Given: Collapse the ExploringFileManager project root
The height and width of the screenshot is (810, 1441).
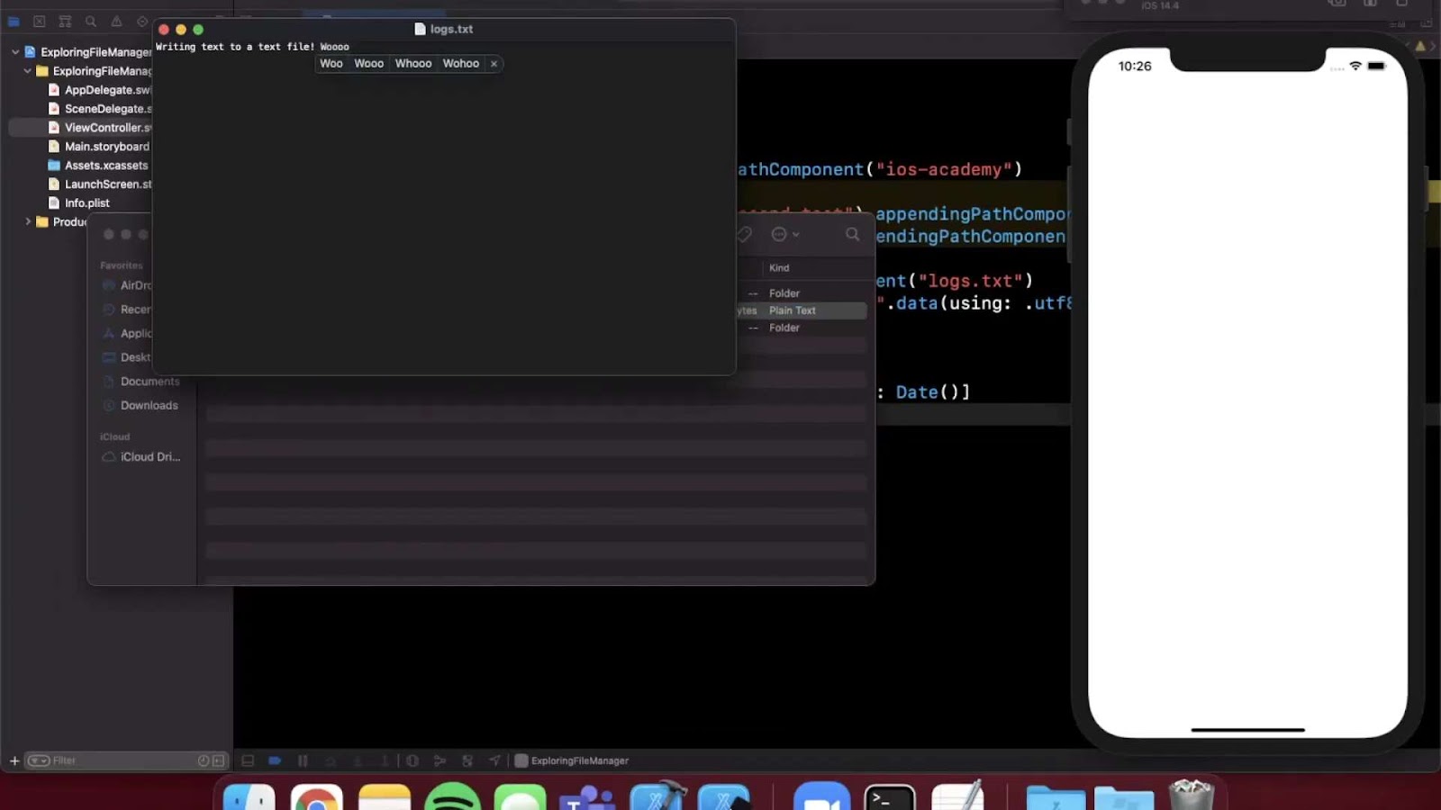Looking at the screenshot, I should (15, 52).
